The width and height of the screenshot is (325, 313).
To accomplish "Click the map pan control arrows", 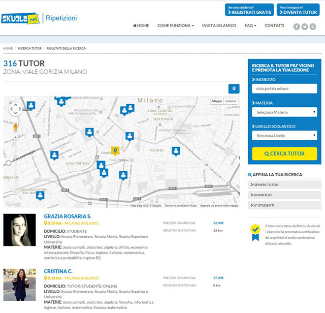I will [16, 109].
